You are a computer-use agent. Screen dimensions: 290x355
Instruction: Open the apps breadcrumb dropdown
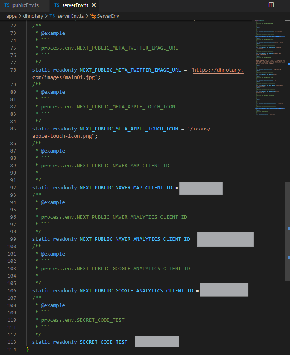point(11,16)
